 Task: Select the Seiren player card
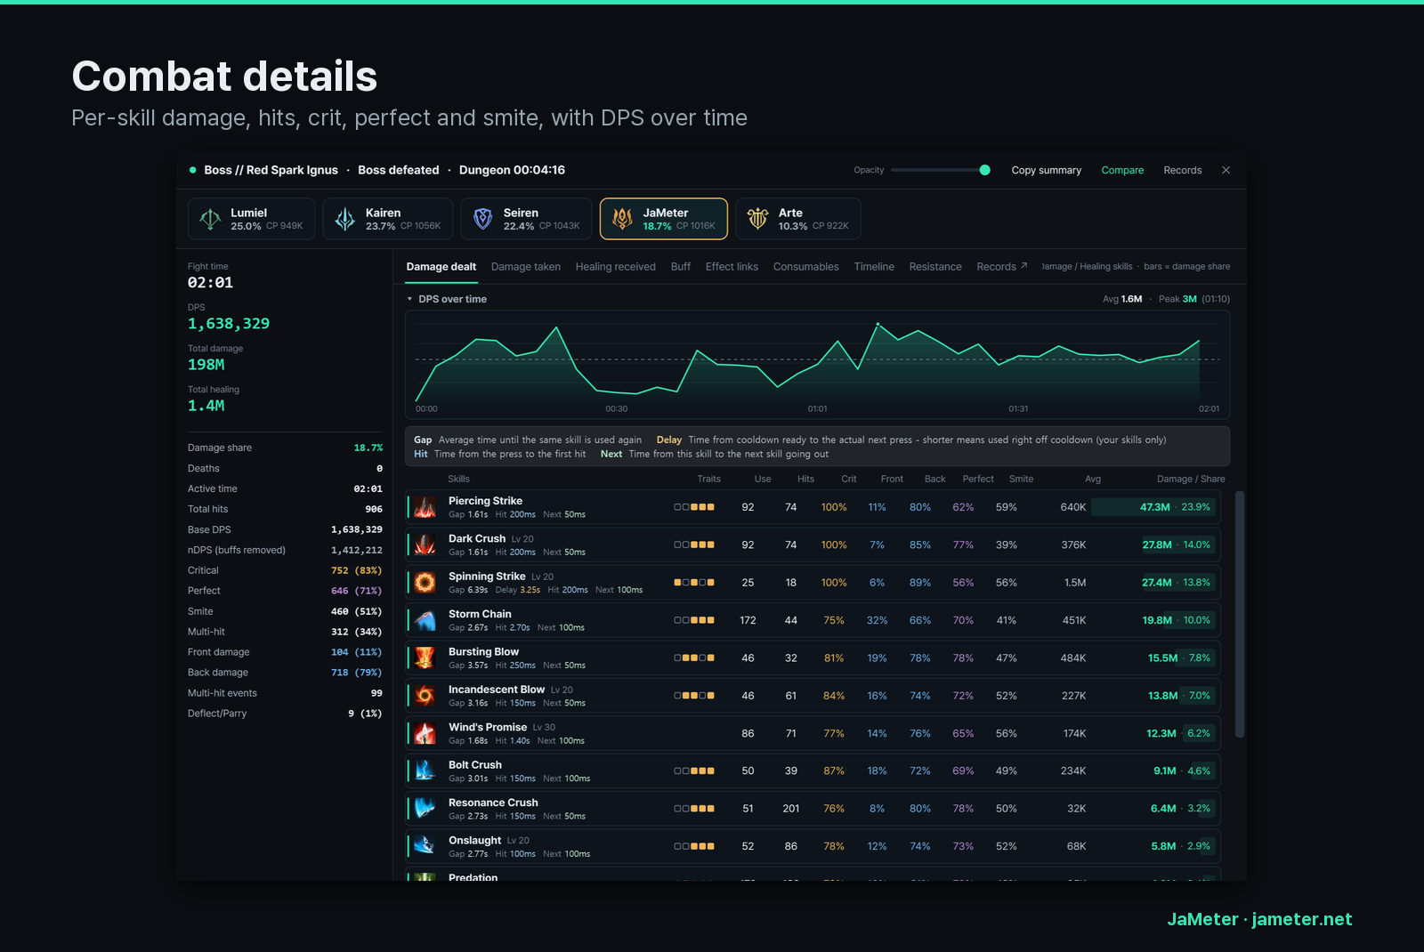pyautogui.click(x=526, y=219)
